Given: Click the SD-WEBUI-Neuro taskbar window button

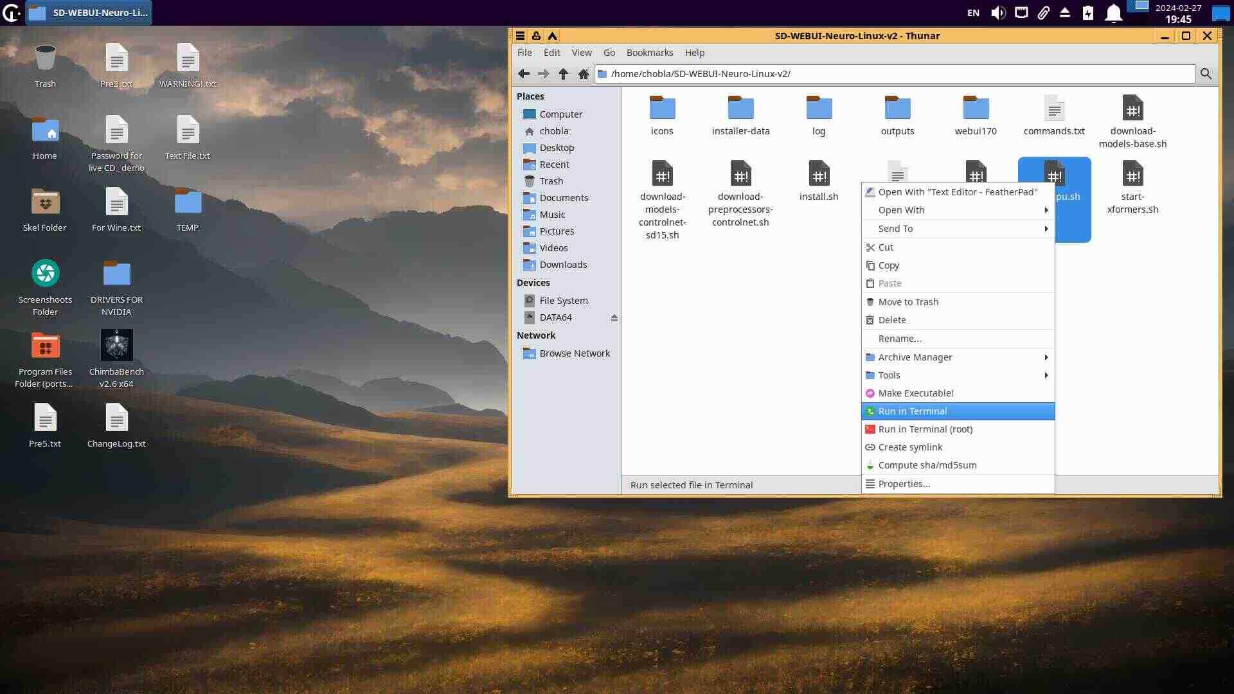Looking at the screenshot, I should click(89, 13).
